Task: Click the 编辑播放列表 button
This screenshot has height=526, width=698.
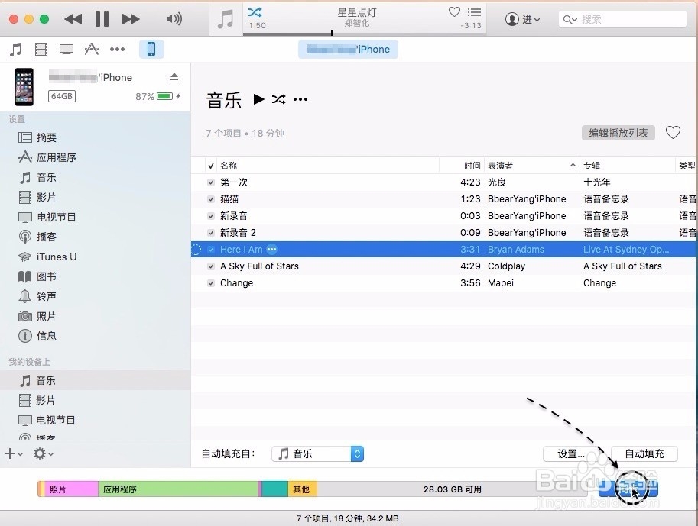Action: click(x=618, y=133)
